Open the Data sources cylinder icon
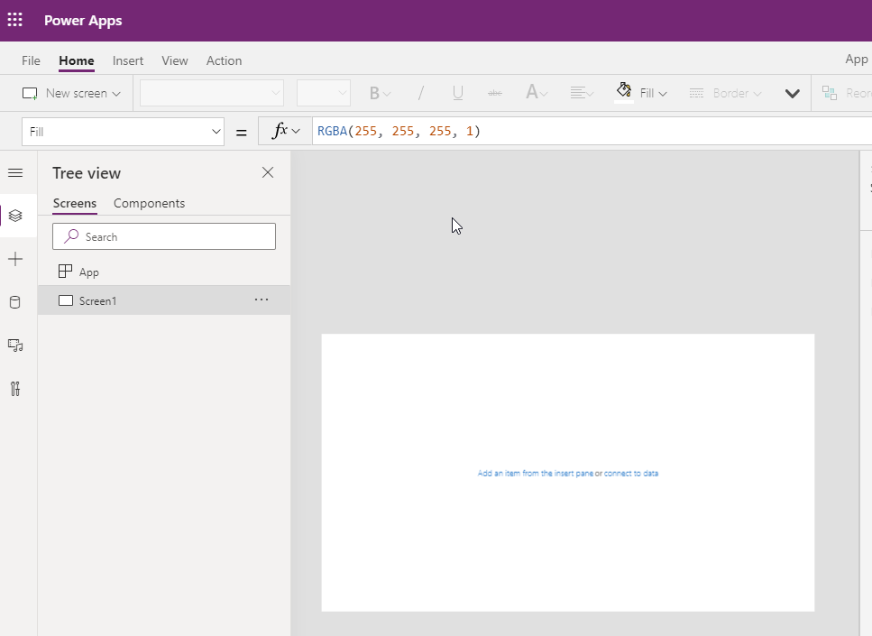The image size is (872, 636). (x=15, y=302)
